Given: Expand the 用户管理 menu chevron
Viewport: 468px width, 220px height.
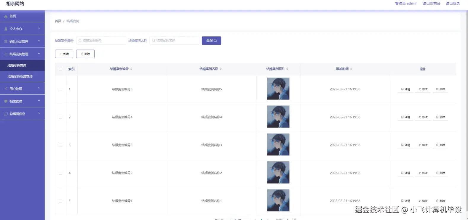Looking at the screenshot, I should pos(39,88).
